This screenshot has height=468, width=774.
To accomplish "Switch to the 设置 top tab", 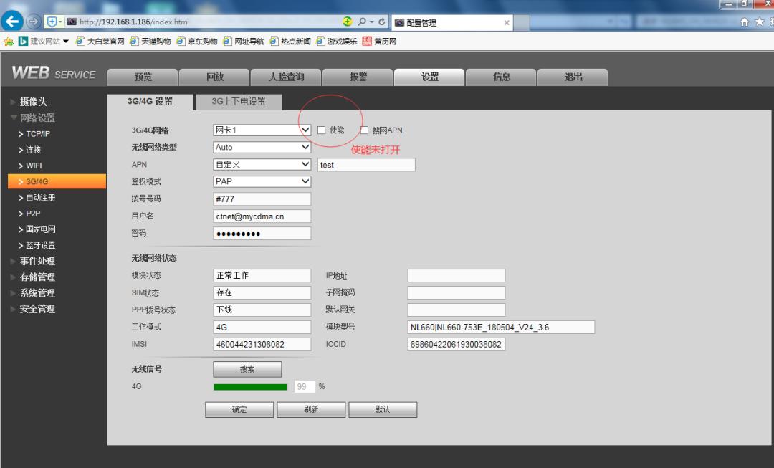I will click(x=429, y=77).
